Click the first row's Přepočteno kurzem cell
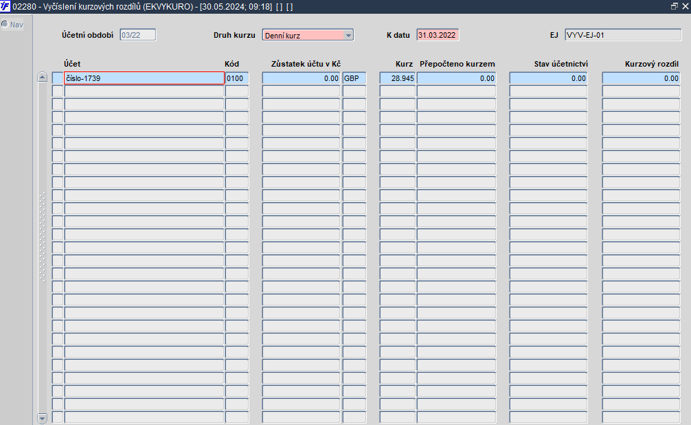Screen dimensions: 691x425 (457, 78)
